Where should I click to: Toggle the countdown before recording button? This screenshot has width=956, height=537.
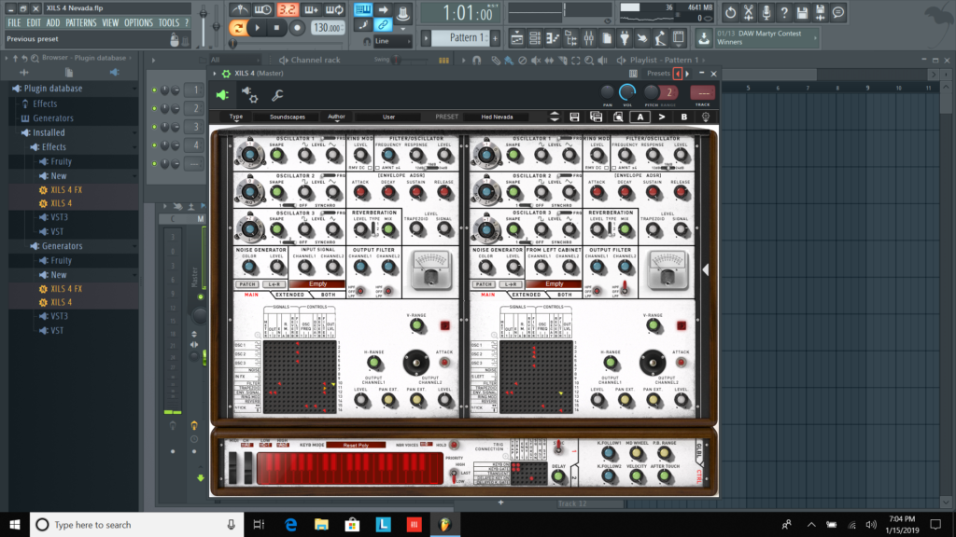(287, 9)
